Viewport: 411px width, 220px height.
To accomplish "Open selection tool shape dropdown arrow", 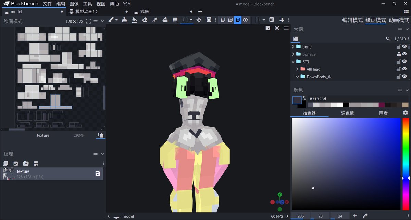I will (191, 20).
